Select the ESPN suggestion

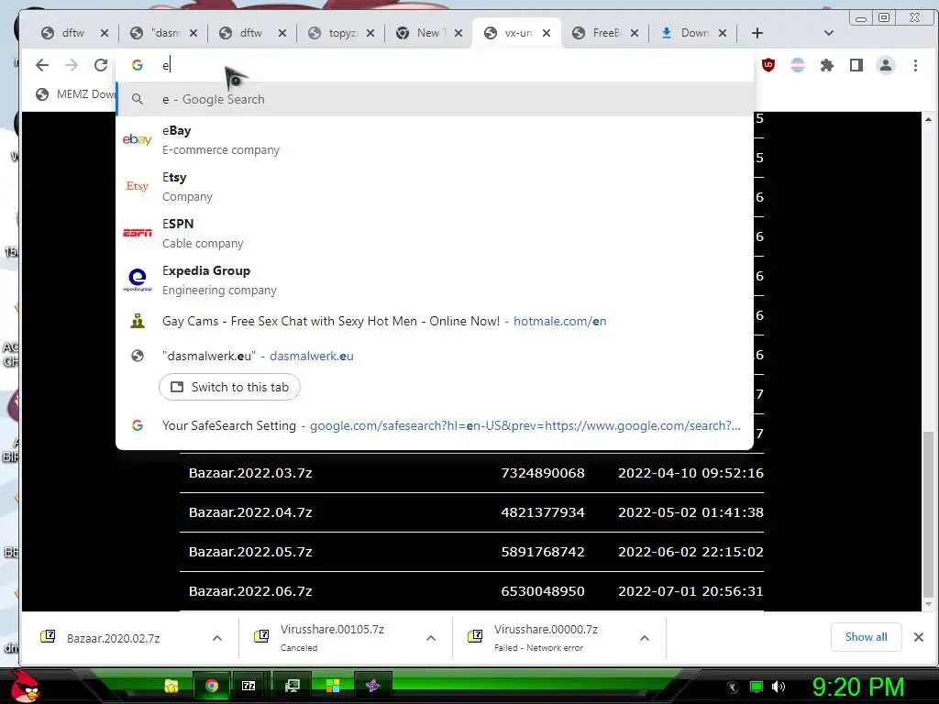click(x=435, y=234)
